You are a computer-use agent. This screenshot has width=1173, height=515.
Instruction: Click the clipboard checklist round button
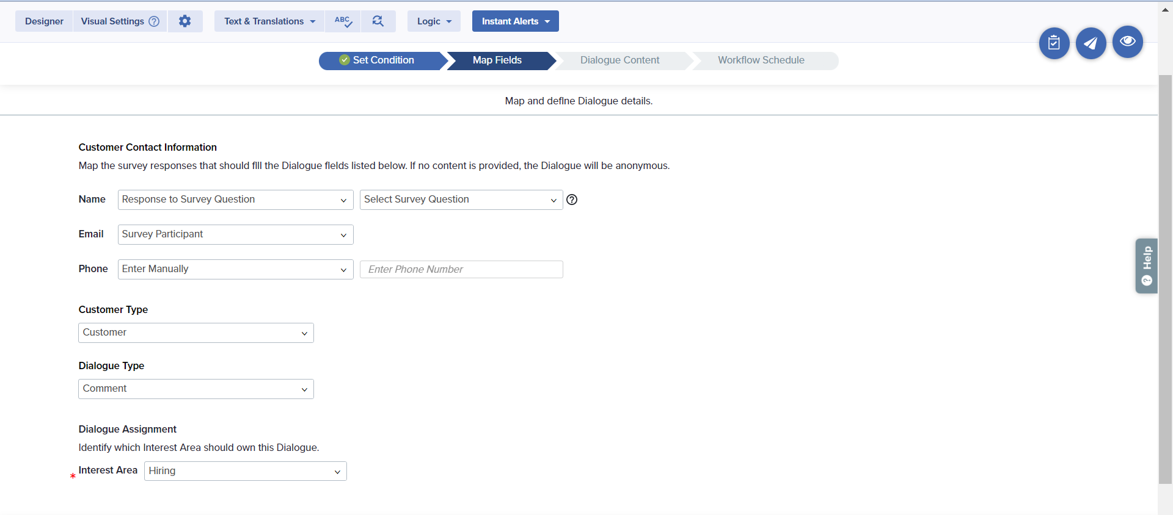1054,43
